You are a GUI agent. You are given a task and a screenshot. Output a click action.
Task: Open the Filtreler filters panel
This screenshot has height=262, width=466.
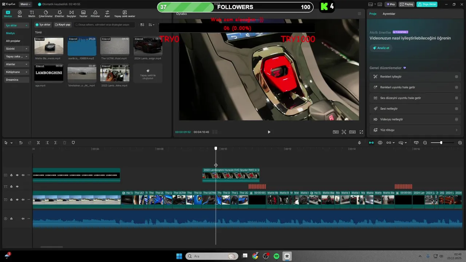click(95, 14)
